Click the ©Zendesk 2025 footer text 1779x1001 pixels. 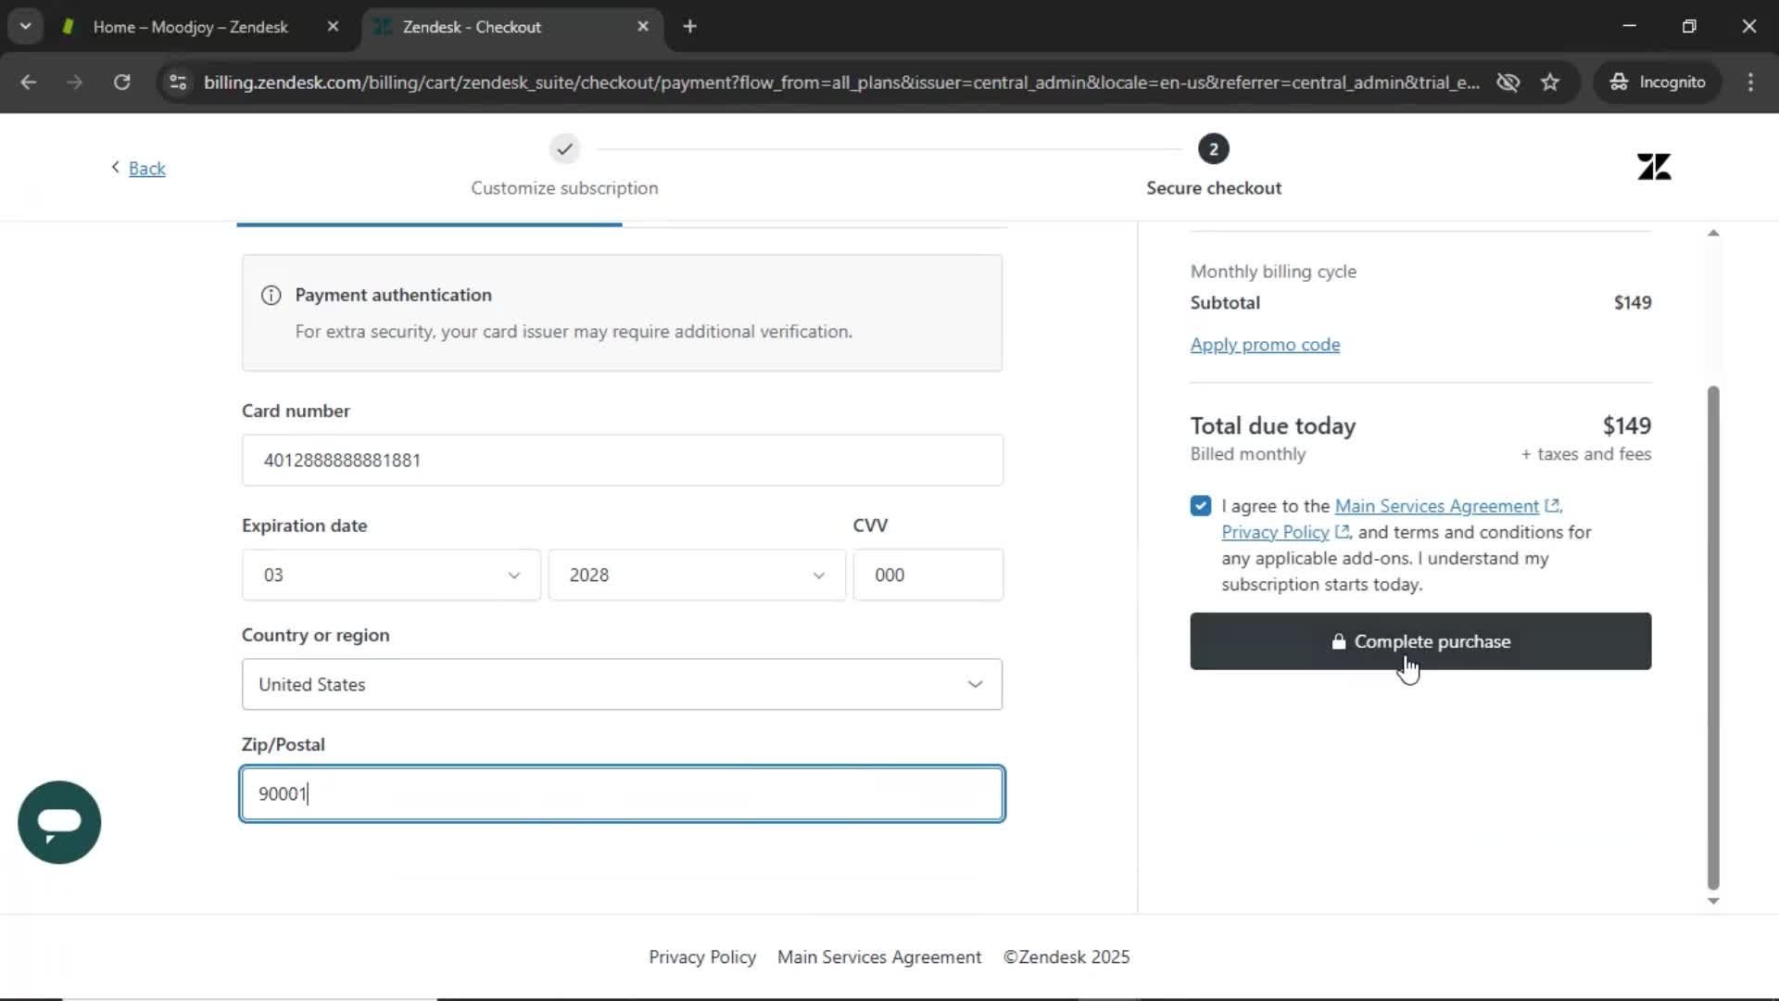1066,957
